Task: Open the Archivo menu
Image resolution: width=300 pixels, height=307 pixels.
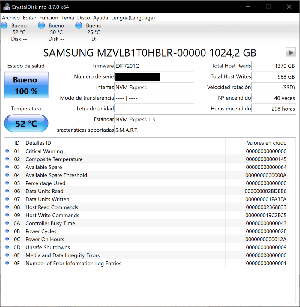Action: coord(11,18)
